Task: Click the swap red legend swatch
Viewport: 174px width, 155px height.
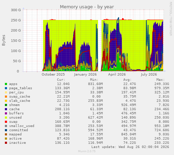Action: pos(6,122)
